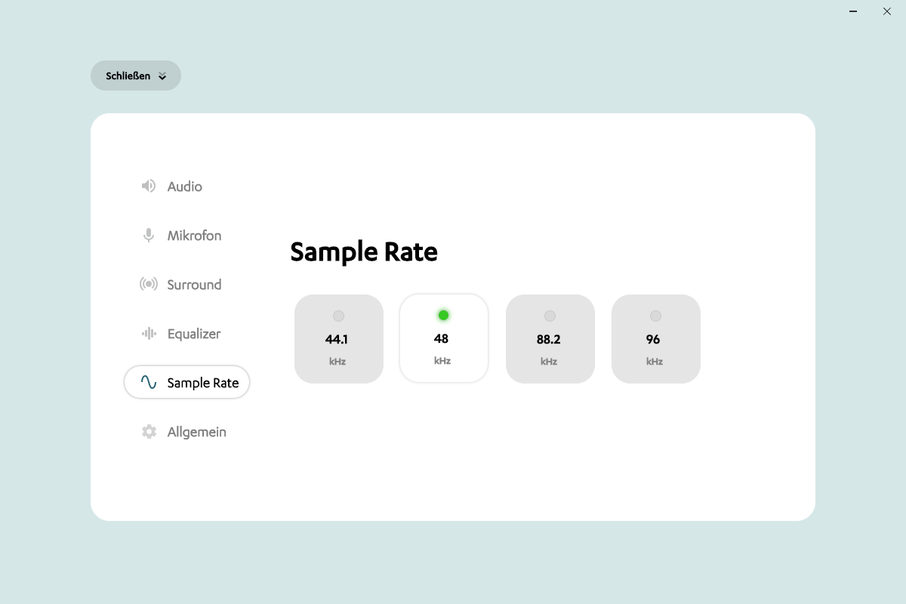
Task: Click the gear icon beside Allgemein
Action: 149,432
